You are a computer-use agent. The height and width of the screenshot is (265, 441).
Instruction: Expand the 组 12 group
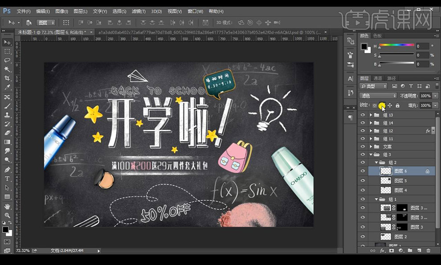point(371,131)
